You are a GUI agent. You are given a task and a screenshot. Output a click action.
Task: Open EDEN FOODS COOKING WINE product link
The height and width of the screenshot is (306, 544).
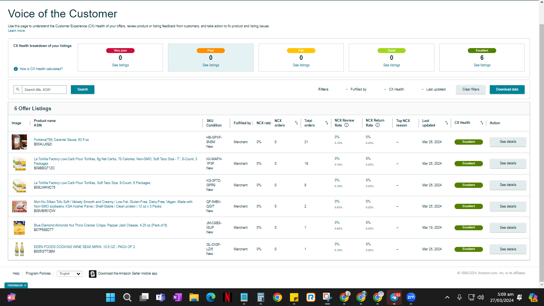pyautogui.click(x=84, y=247)
